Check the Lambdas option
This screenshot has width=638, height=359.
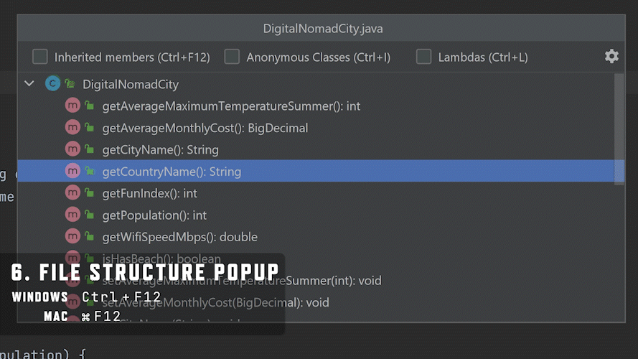coord(424,57)
